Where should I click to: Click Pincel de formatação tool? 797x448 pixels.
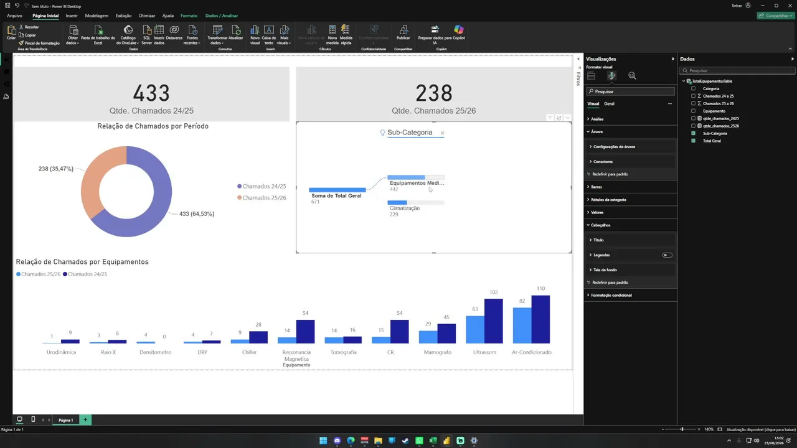(39, 43)
